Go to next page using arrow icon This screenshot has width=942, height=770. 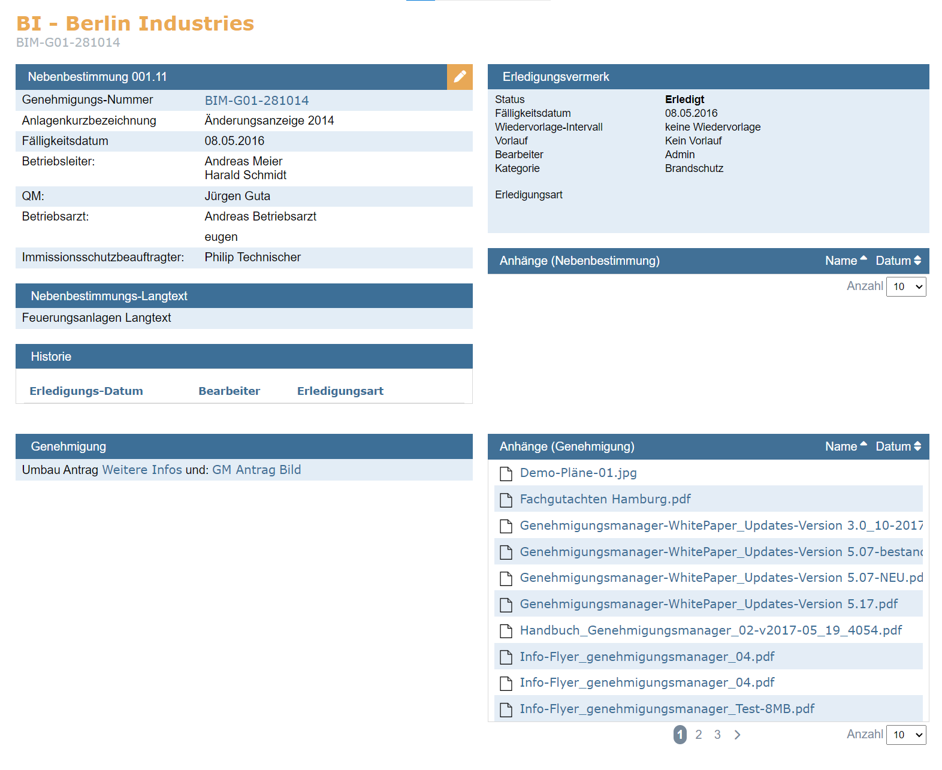pyautogui.click(x=737, y=735)
